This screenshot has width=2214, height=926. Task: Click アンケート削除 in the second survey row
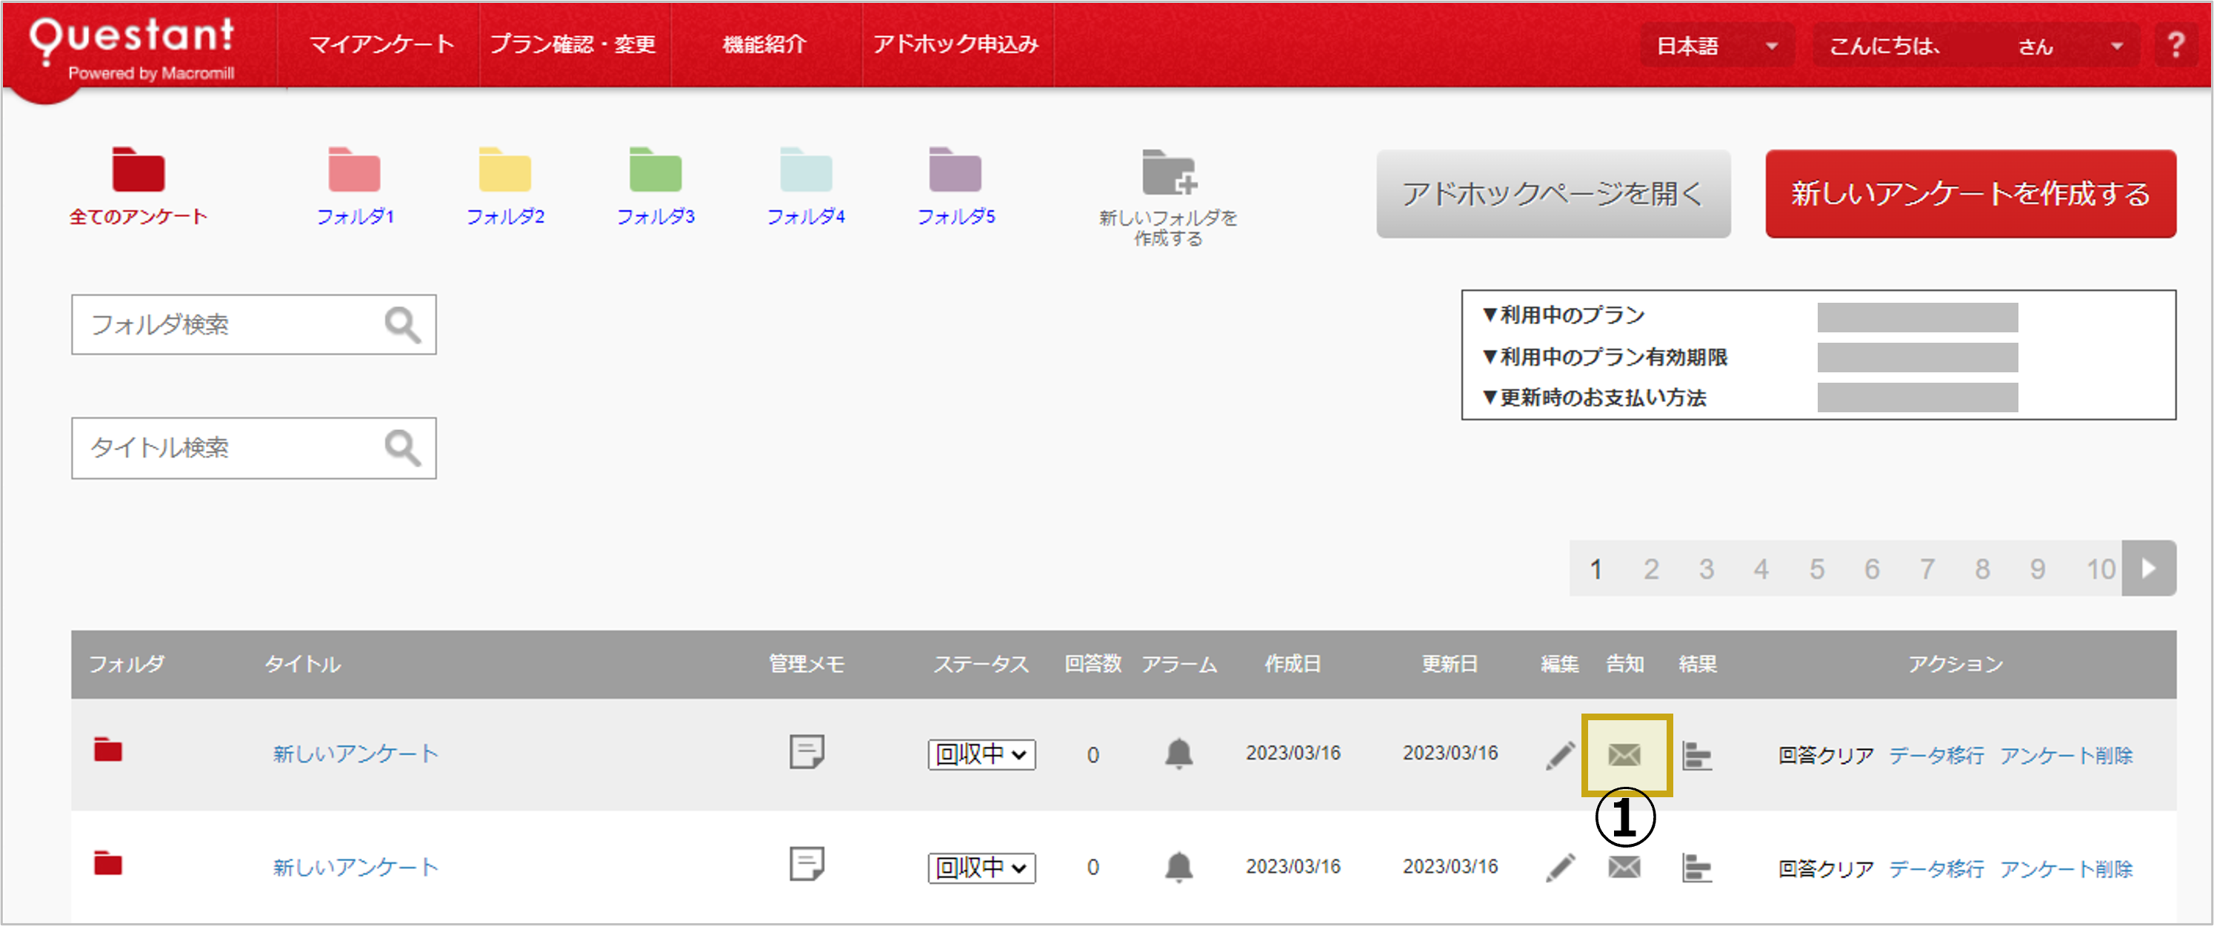(x=2066, y=868)
